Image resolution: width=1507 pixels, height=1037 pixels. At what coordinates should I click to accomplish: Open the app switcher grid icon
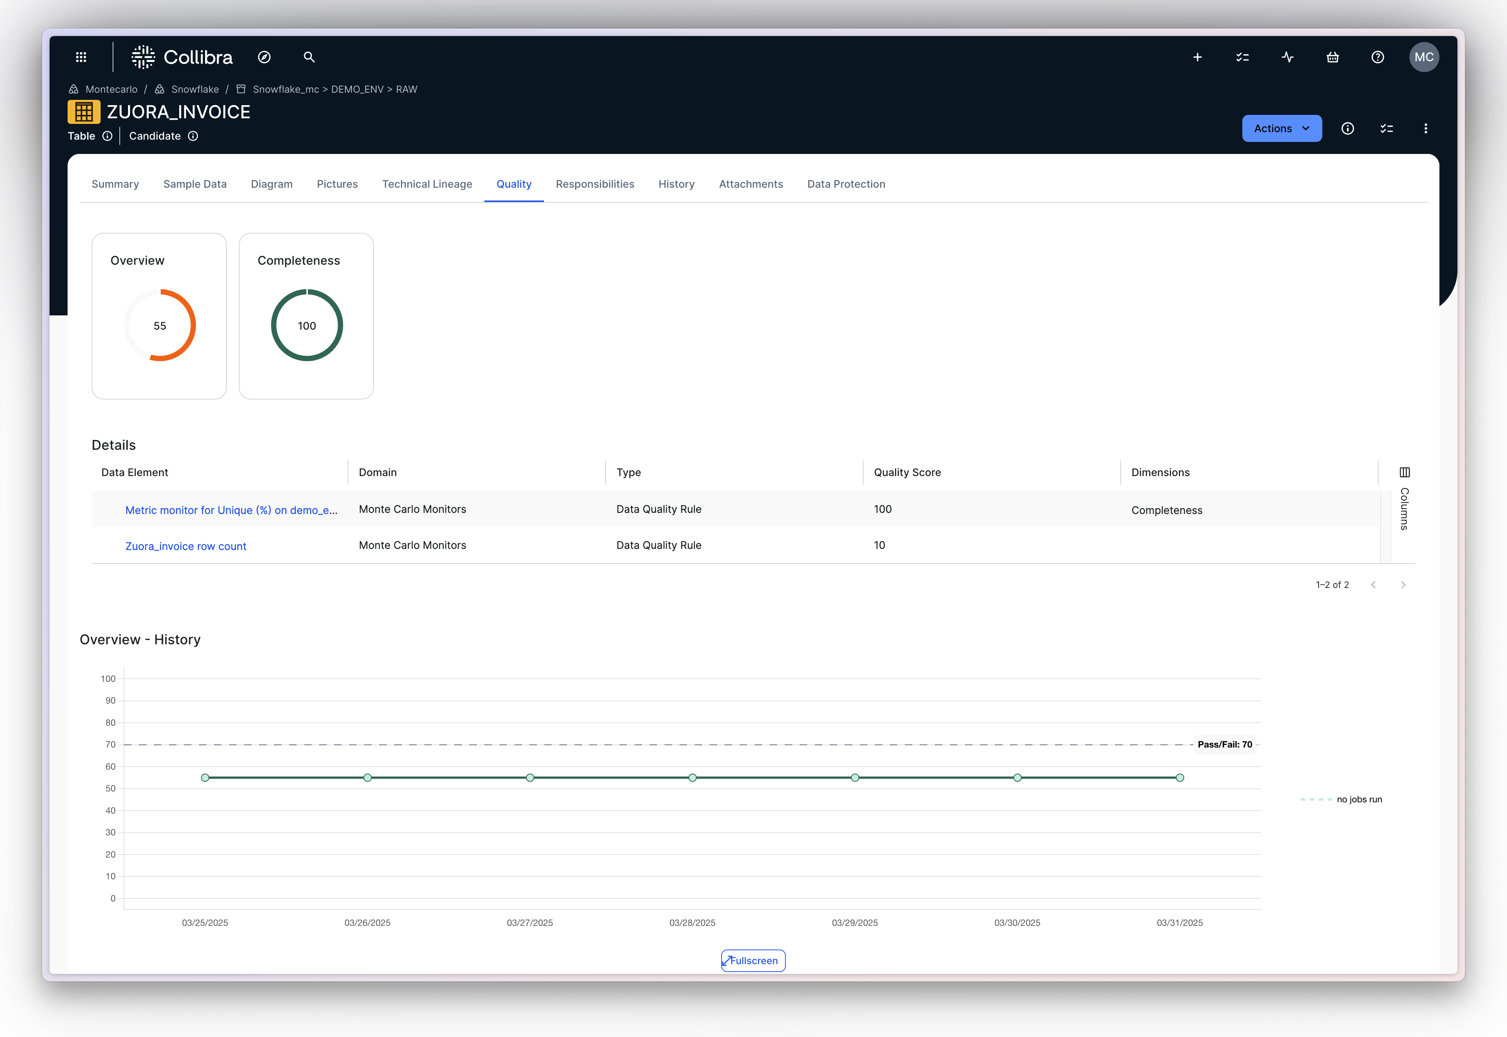81,57
